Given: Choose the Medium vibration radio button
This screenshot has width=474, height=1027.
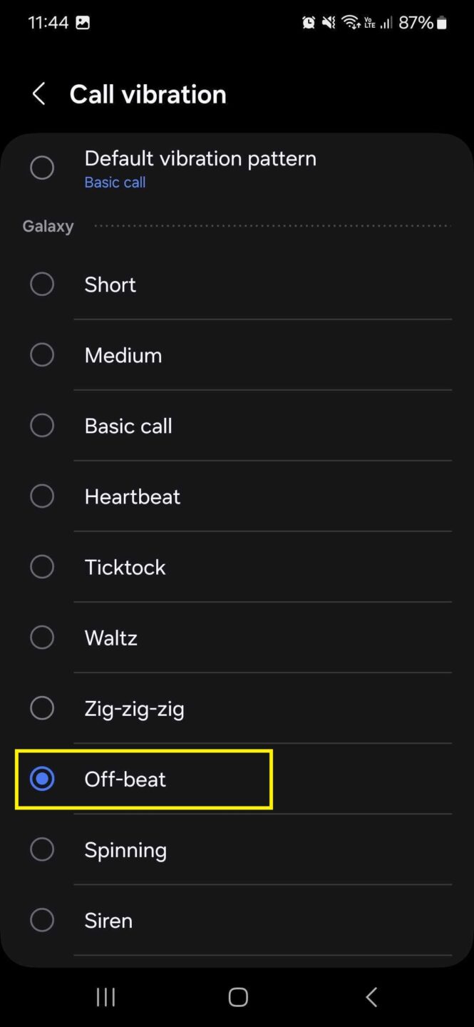Looking at the screenshot, I should point(42,354).
